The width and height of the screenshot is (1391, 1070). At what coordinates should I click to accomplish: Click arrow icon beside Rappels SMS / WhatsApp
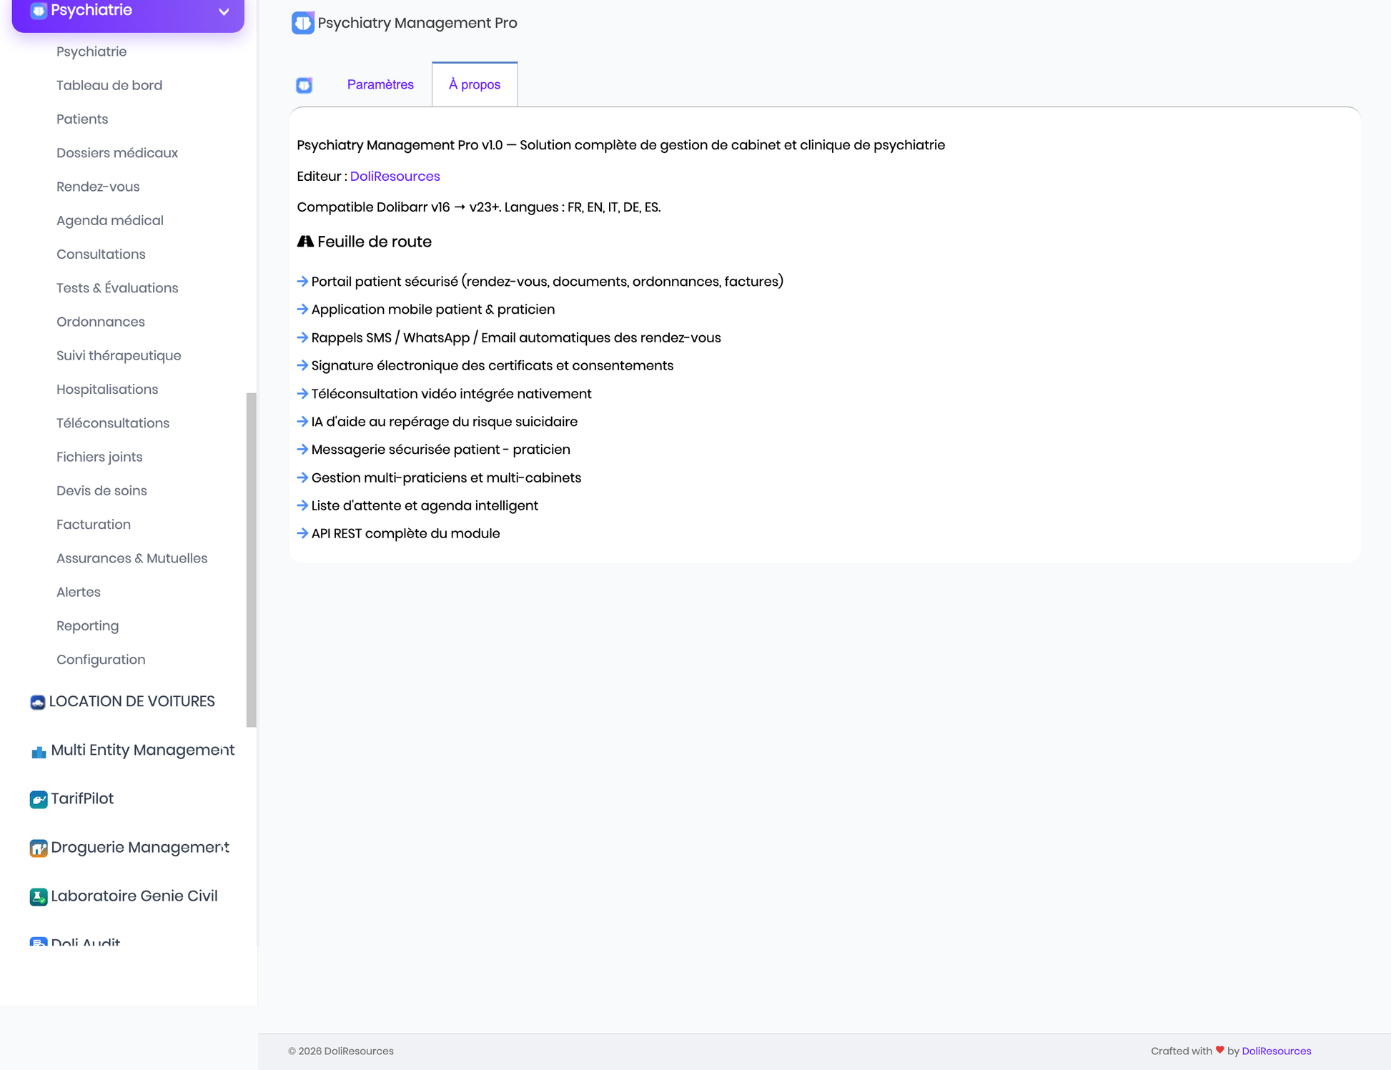point(302,337)
